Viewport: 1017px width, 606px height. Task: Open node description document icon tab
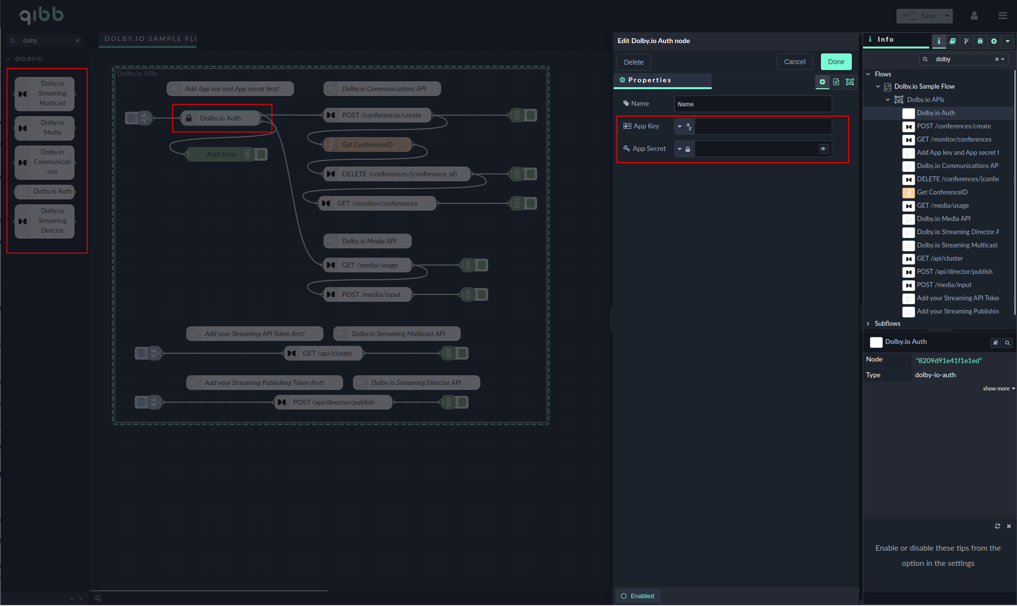pos(836,82)
